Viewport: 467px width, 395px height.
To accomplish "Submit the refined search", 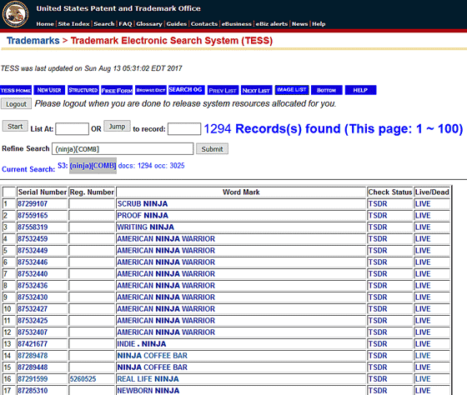I will pyautogui.click(x=212, y=149).
